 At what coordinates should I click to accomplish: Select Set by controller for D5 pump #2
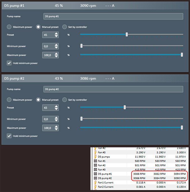[x=65, y=100]
